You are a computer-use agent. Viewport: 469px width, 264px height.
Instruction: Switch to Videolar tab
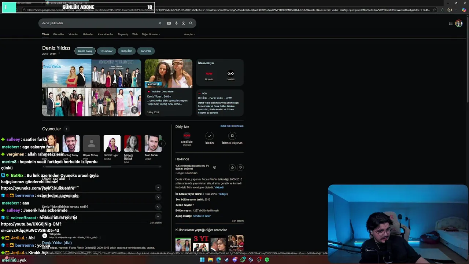[74, 34]
